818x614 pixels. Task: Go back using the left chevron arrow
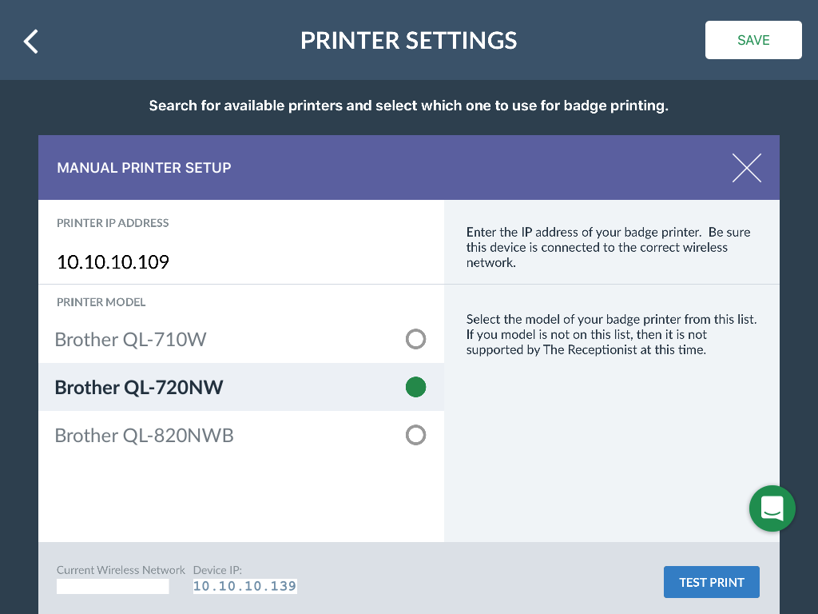(x=31, y=42)
